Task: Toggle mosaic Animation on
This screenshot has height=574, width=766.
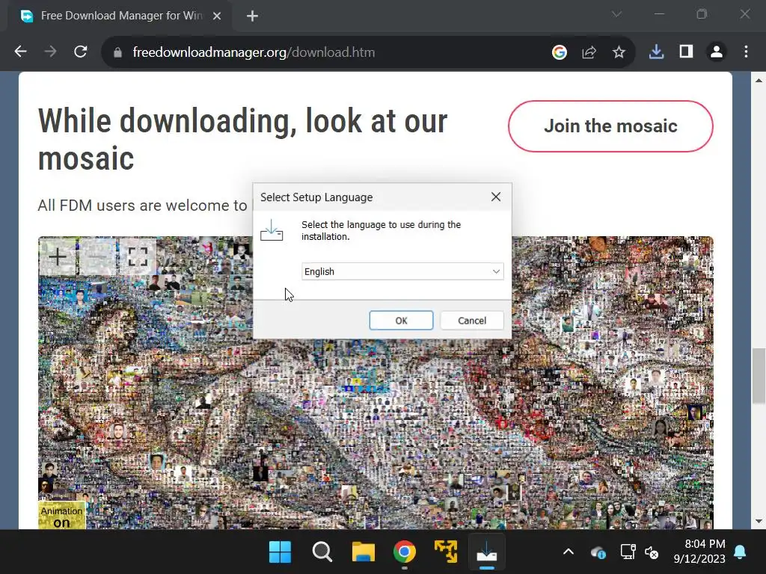Action: (x=61, y=516)
